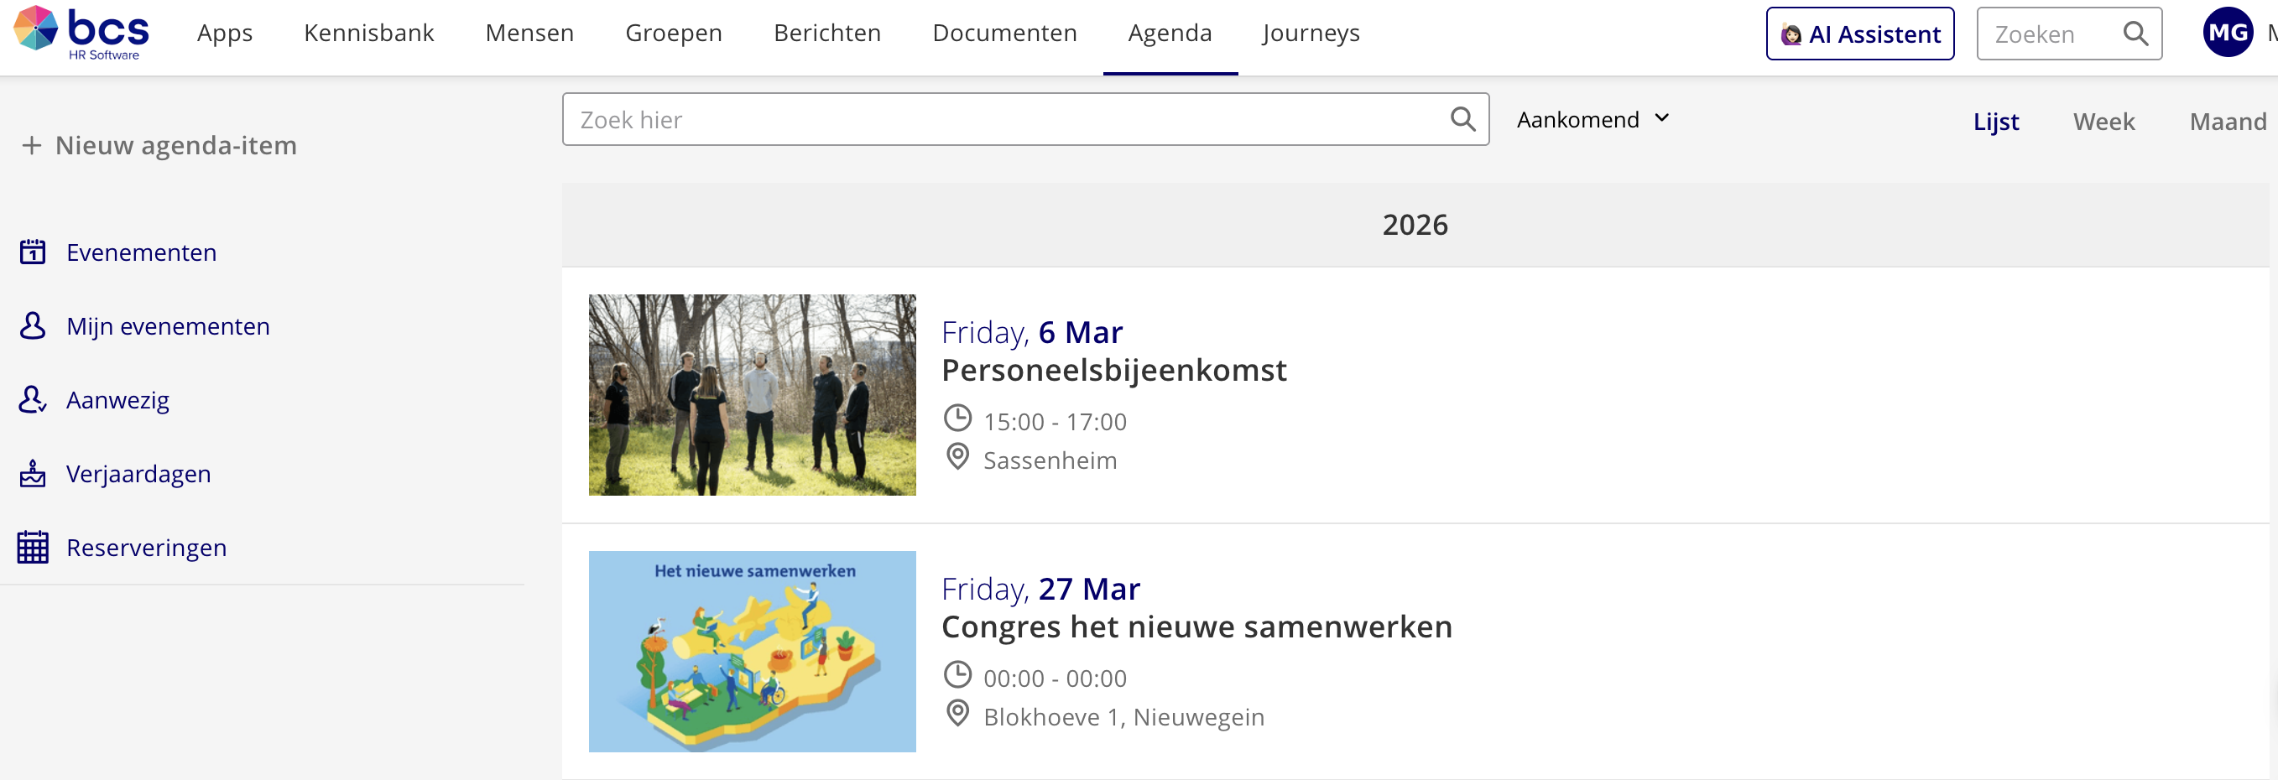The width and height of the screenshot is (2278, 780).
Task: Open Documenten in top navigation
Action: point(1004,34)
